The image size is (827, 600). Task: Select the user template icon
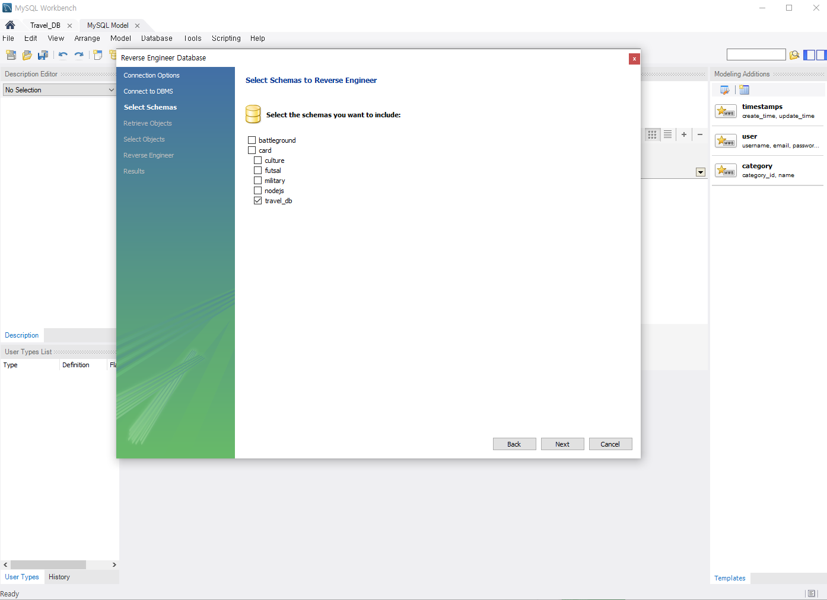[726, 141]
